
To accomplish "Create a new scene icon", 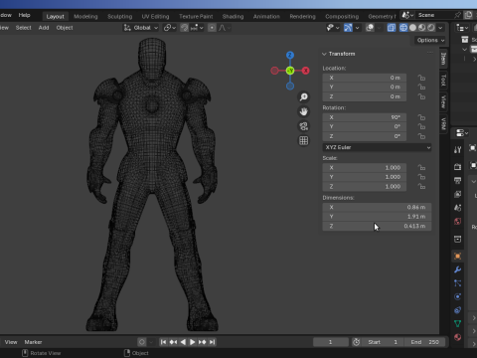I will 468,15.
